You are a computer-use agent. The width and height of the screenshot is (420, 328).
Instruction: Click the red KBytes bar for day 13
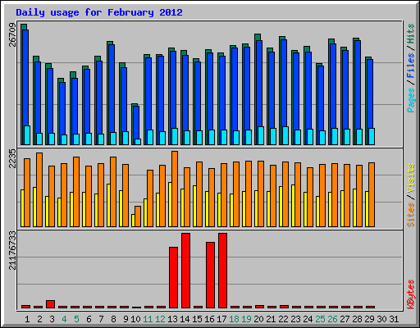point(173,277)
